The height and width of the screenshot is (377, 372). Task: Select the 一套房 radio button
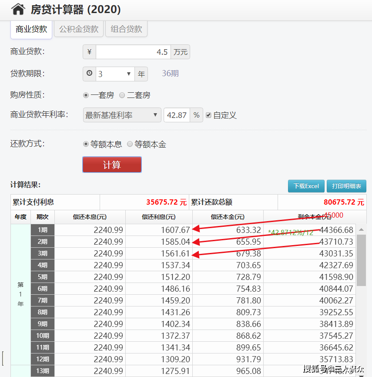pyautogui.click(x=86, y=95)
